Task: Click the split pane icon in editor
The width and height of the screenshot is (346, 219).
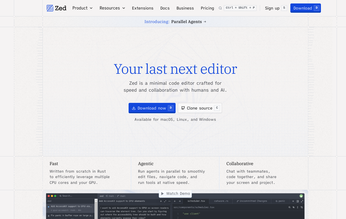Action: (x=298, y=201)
